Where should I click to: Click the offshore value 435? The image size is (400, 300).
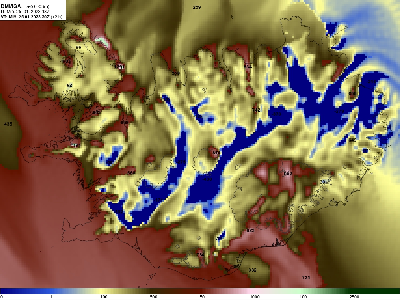[x=8, y=124]
